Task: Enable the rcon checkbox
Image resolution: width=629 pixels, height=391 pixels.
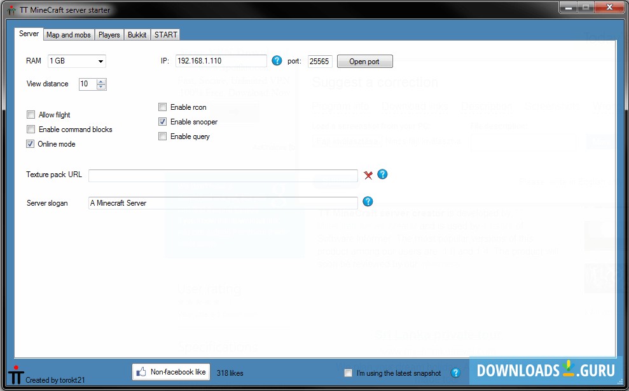Action: point(162,107)
